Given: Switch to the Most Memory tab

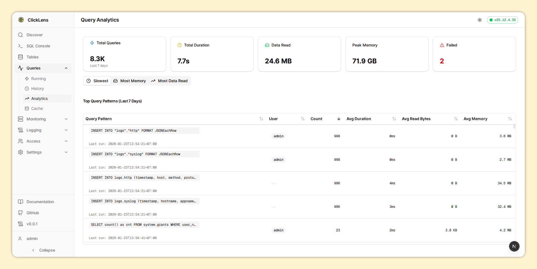Looking at the screenshot, I should point(130,81).
